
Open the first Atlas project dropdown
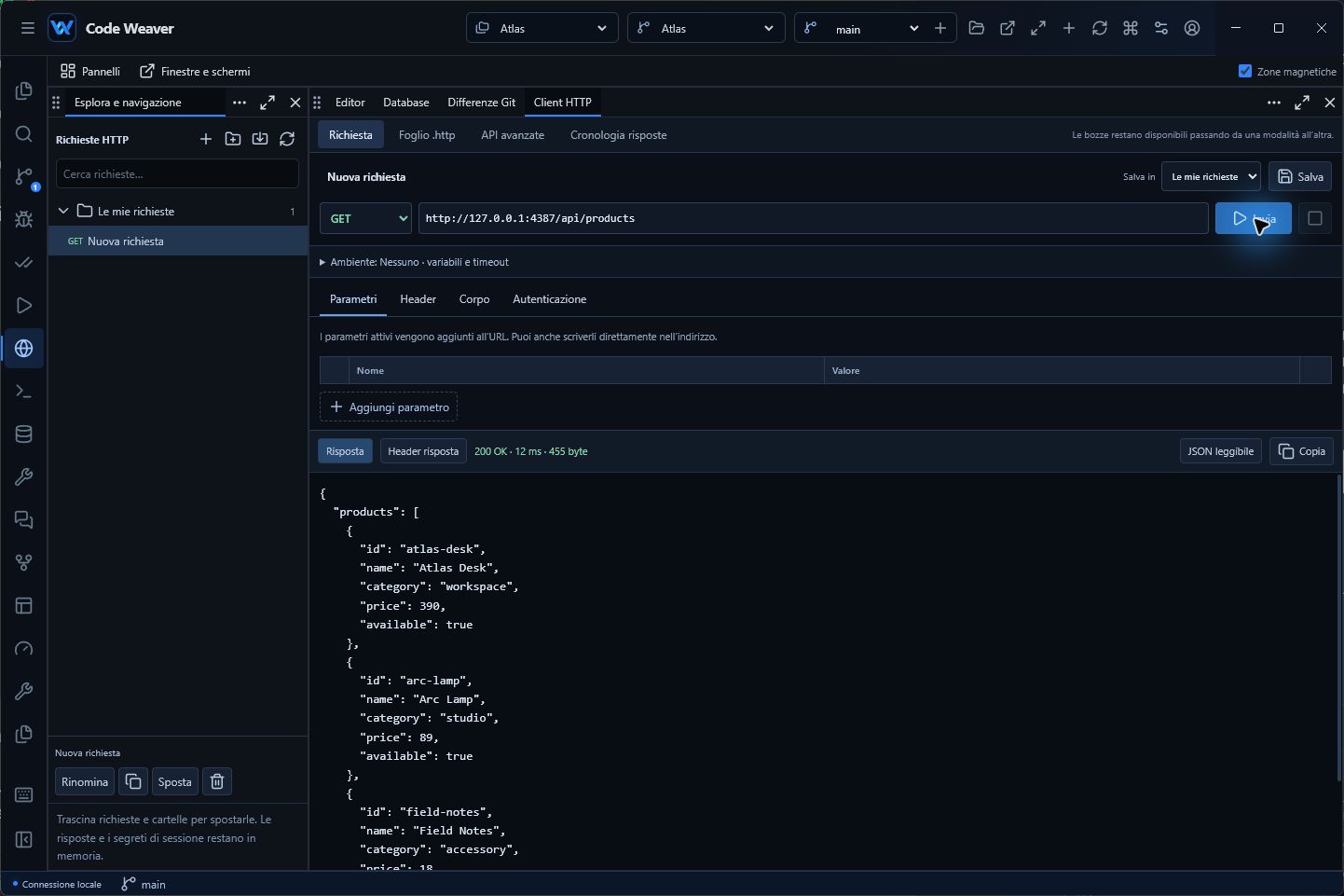pyautogui.click(x=542, y=28)
